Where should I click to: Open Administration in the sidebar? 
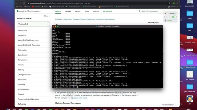(23, 89)
